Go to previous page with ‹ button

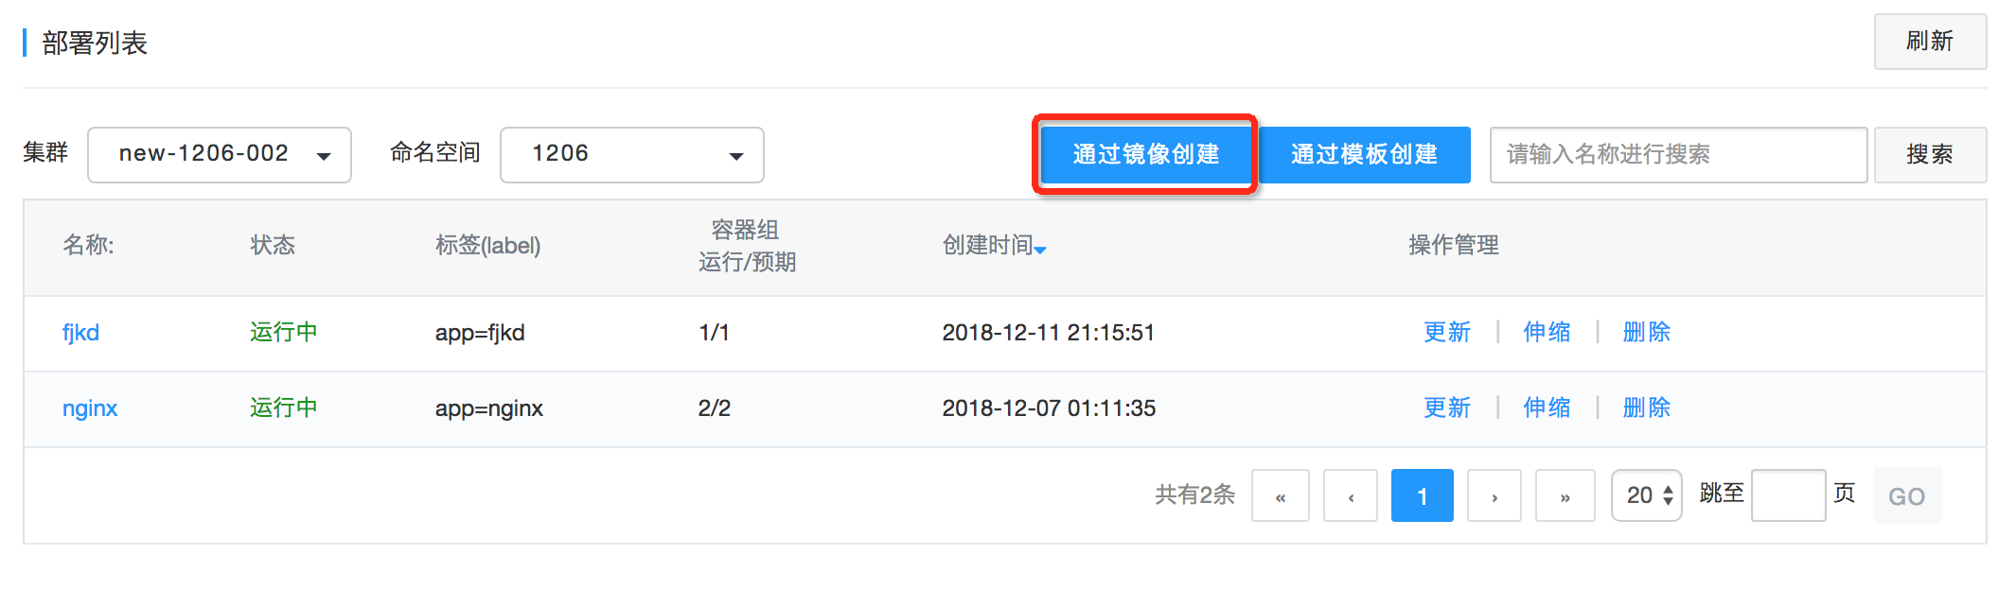tap(1351, 495)
